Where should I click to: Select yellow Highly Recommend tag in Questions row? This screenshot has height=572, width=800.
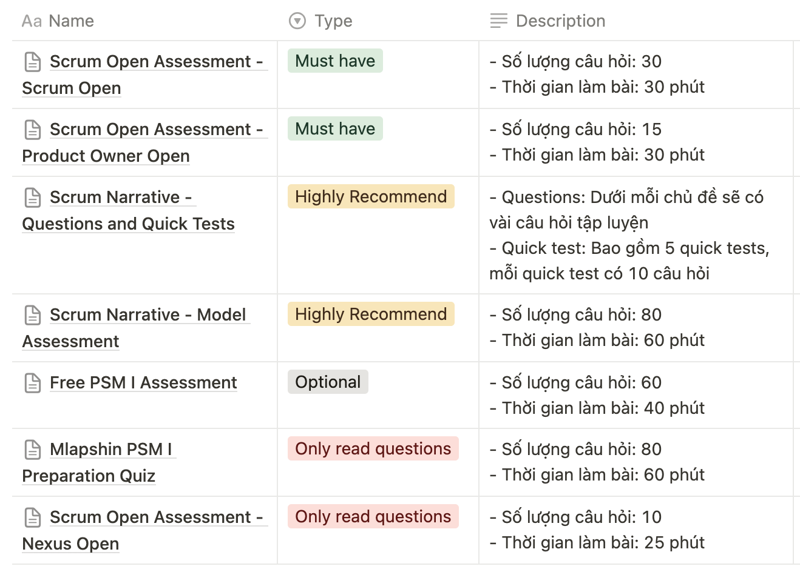tap(371, 196)
